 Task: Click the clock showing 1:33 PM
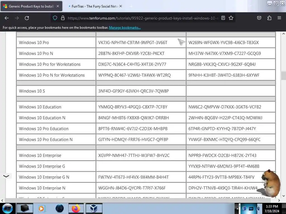(x=272, y=208)
